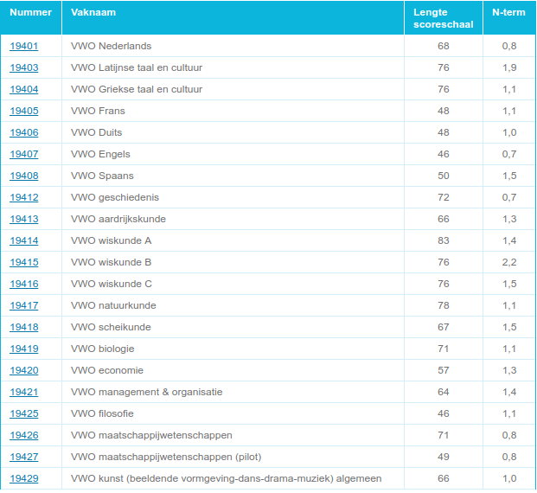Select VWO maatschappijwetenschappen (pilot) cell
The width and height of the screenshot is (537, 493).
pos(233,457)
